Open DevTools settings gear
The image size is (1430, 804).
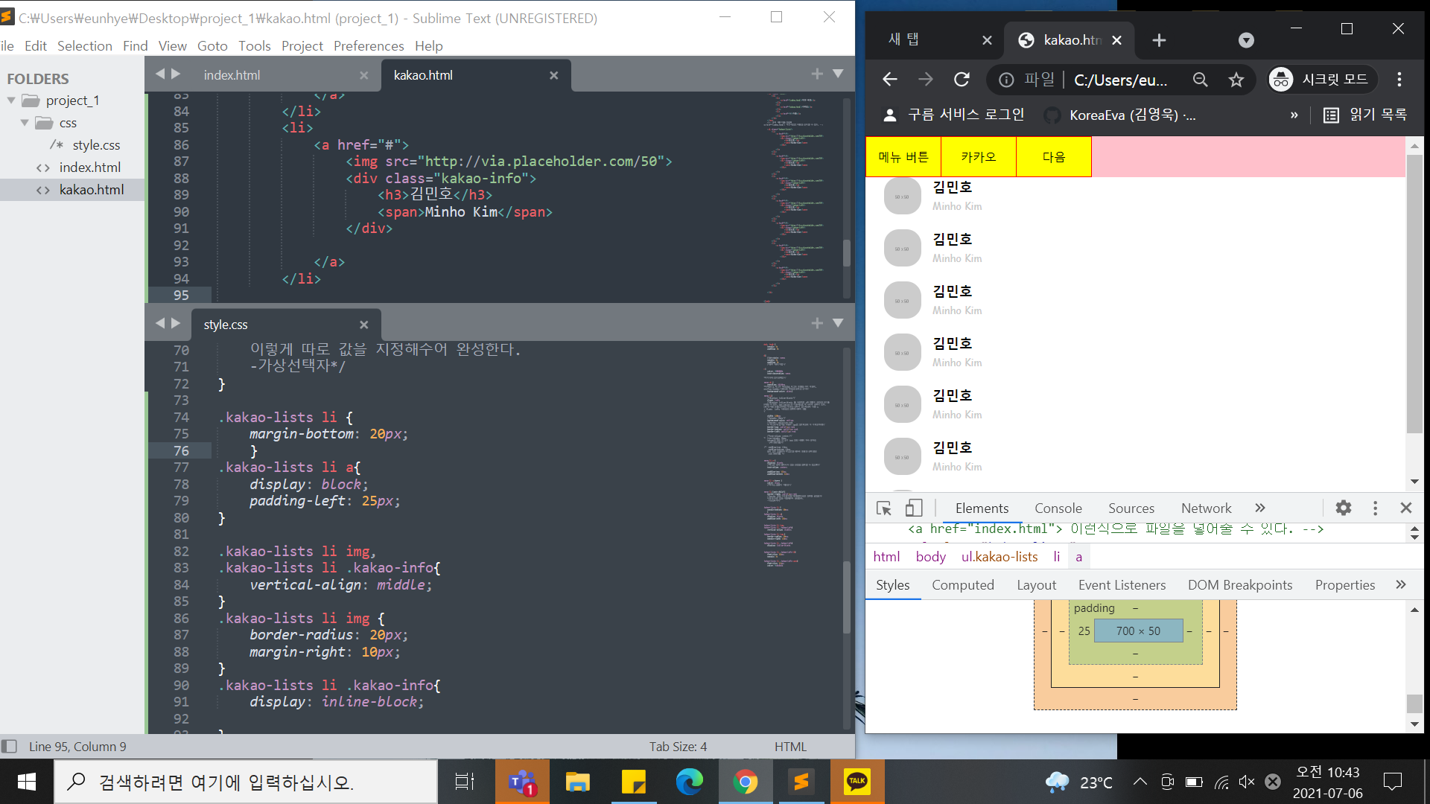tap(1343, 508)
